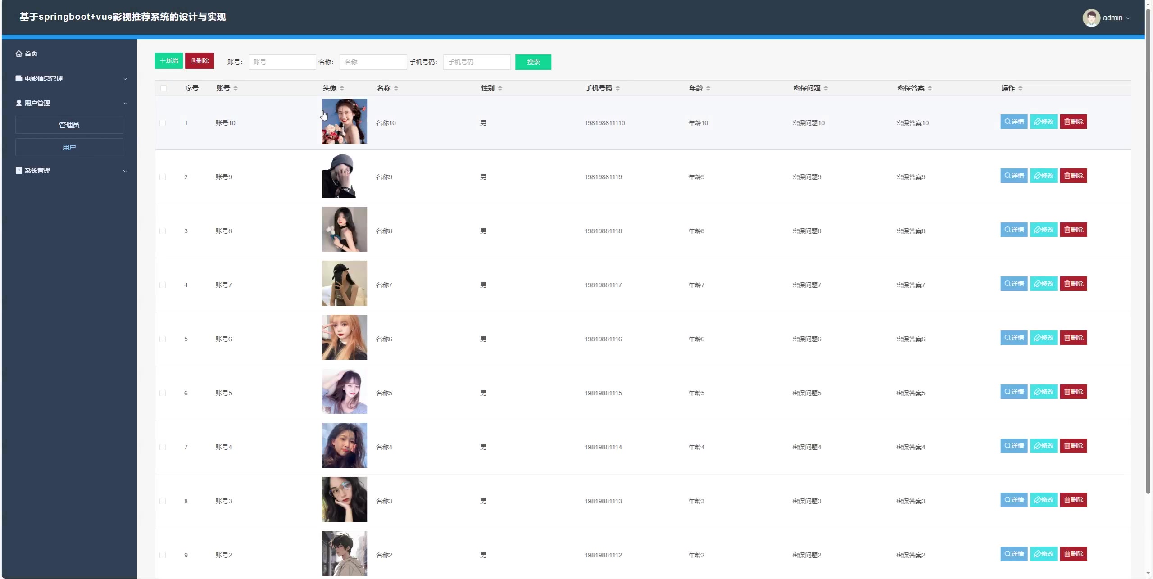Screen dimensions: 1153x579
Task: Sort by 账号 column sort arrows
Action: click(x=236, y=88)
